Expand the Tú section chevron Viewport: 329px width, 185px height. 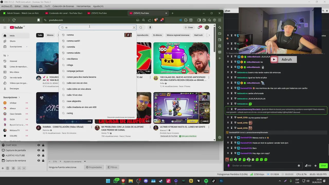(x=8, y=55)
